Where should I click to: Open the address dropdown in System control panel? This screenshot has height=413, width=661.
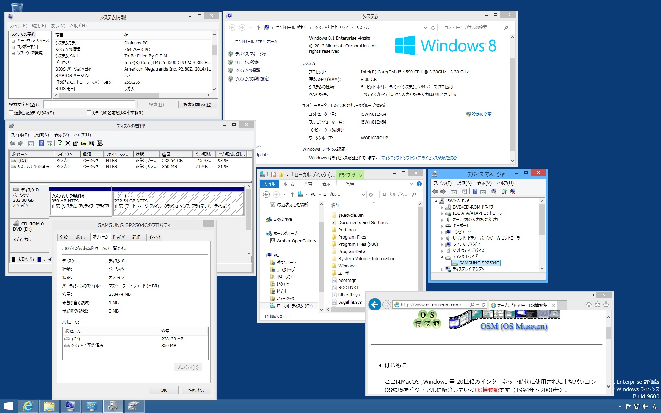[x=426, y=28]
